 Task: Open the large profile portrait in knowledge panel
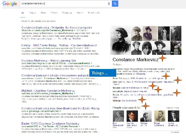click(121, 40)
